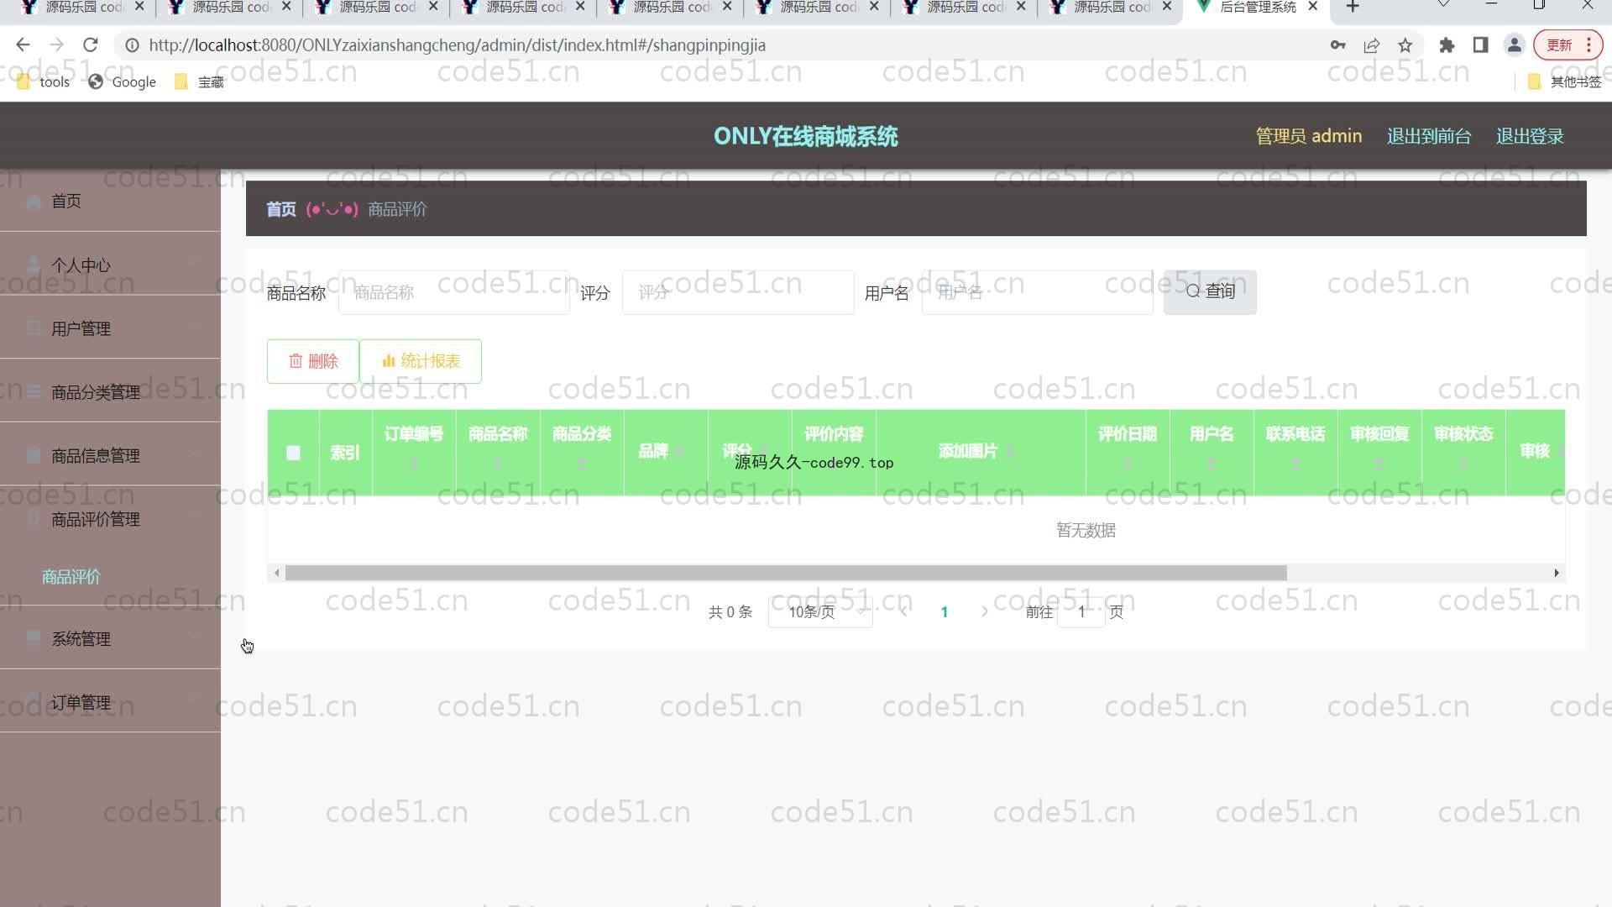
Task: Open the 宝藏 bookmark folder
Action: [x=199, y=81]
